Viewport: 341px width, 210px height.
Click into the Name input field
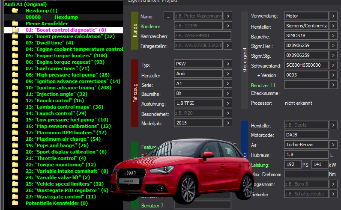pyautogui.click(x=198, y=16)
